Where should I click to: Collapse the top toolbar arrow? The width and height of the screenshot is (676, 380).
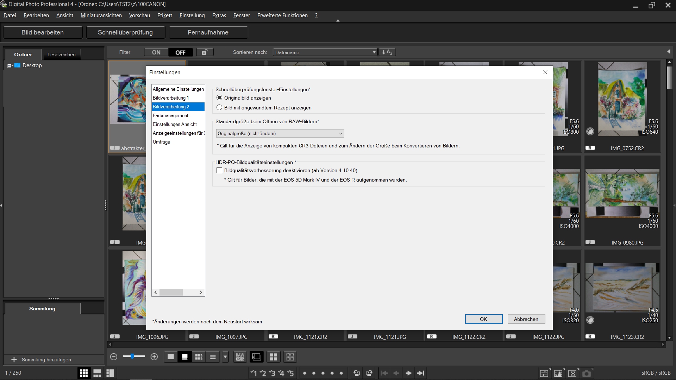pos(338,21)
